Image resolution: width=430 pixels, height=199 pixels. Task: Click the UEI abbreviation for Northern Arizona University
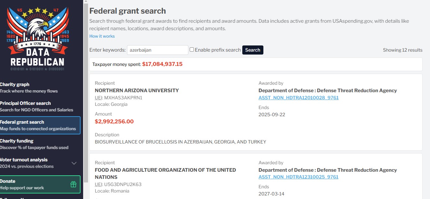pos(99,98)
